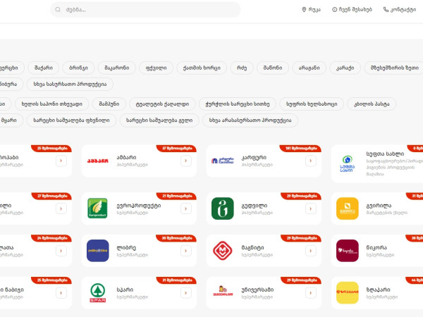Open გუდვილი card arrow button

[311, 209]
